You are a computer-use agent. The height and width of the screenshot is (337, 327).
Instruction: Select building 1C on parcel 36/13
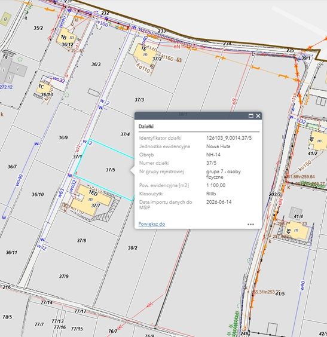[44, 89]
